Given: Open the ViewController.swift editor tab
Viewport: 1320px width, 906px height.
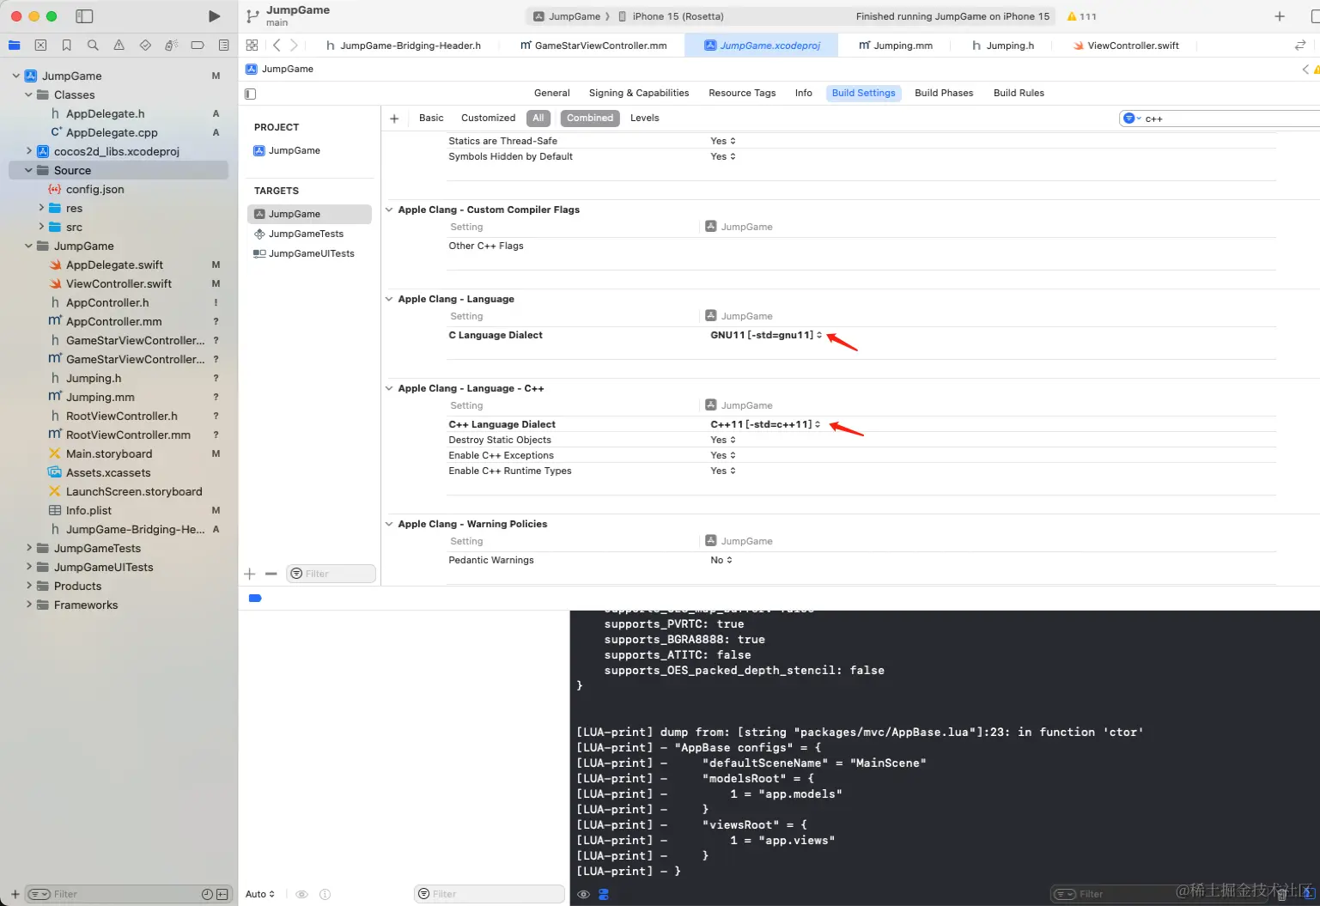Looking at the screenshot, I should point(1126,46).
